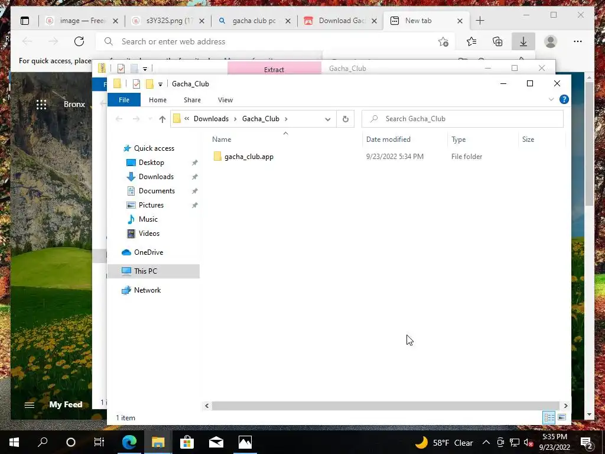
Task: Open Documents in the navigation pane
Action: click(x=157, y=191)
